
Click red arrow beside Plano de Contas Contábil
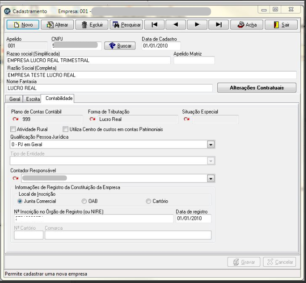coord(15,119)
